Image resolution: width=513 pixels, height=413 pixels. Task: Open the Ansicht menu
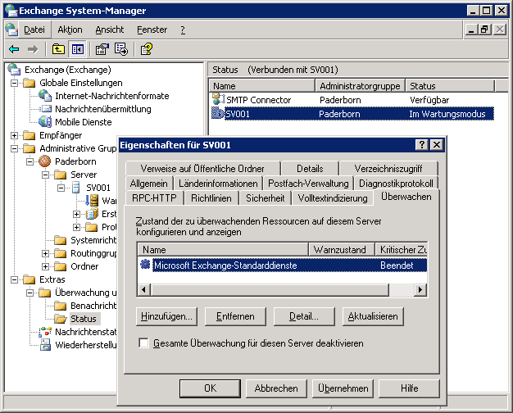[x=110, y=29]
